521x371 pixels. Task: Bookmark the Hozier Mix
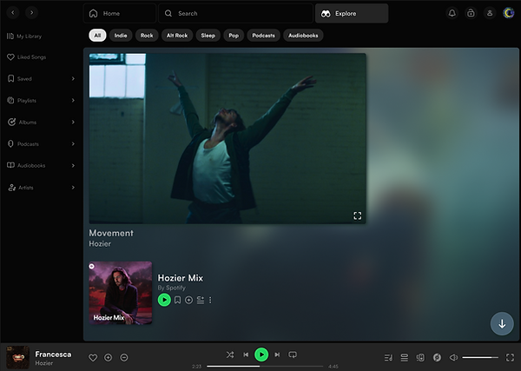[177, 301]
